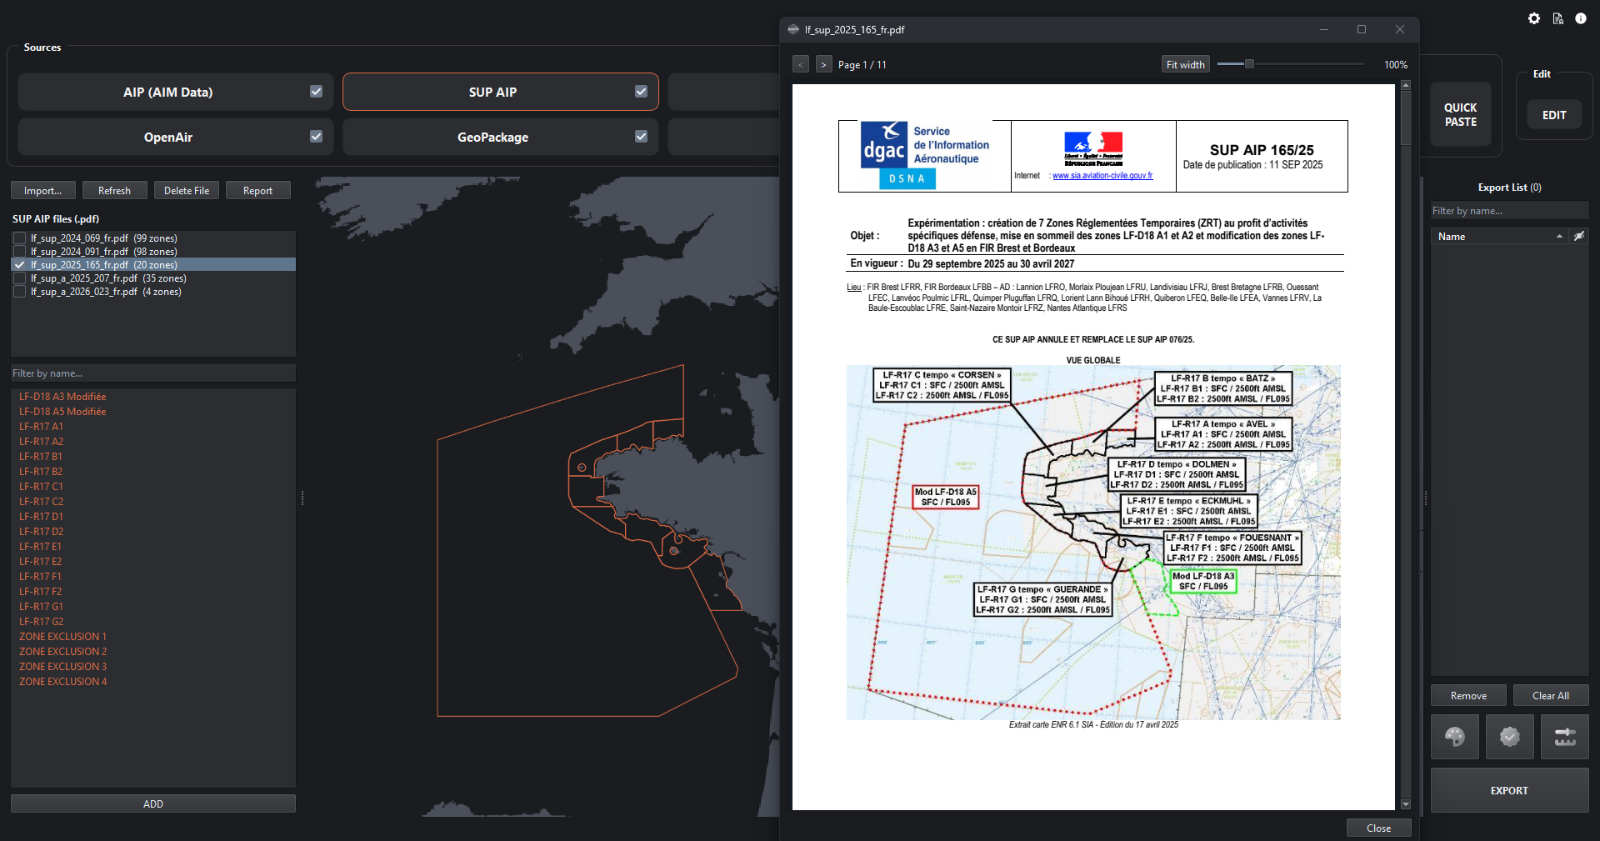Click the Report button
Image resolution: width=1600 pixels, height=841 pixels.
click(x=258, y=191)
